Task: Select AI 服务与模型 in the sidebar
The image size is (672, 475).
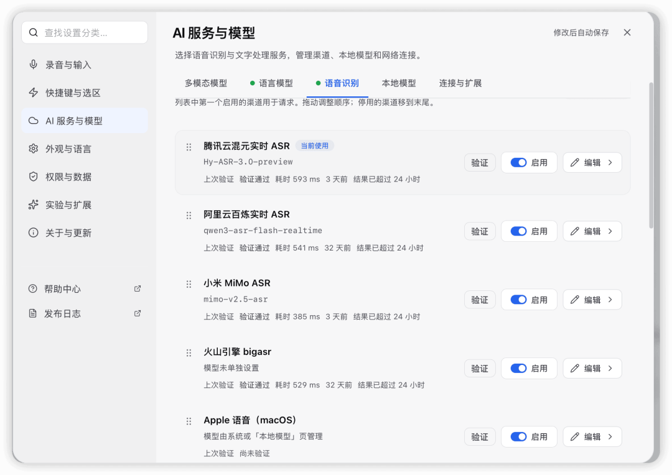Action: tap(85, 121)
